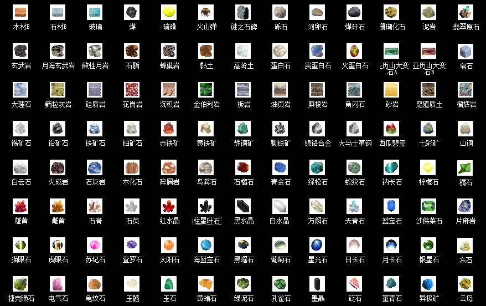The image size is (486, 306).
Task: Select the 玄武岩 basalt icon
Action: (20, 51)
